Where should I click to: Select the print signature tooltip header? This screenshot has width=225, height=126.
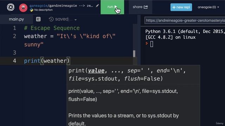[127, 75]
